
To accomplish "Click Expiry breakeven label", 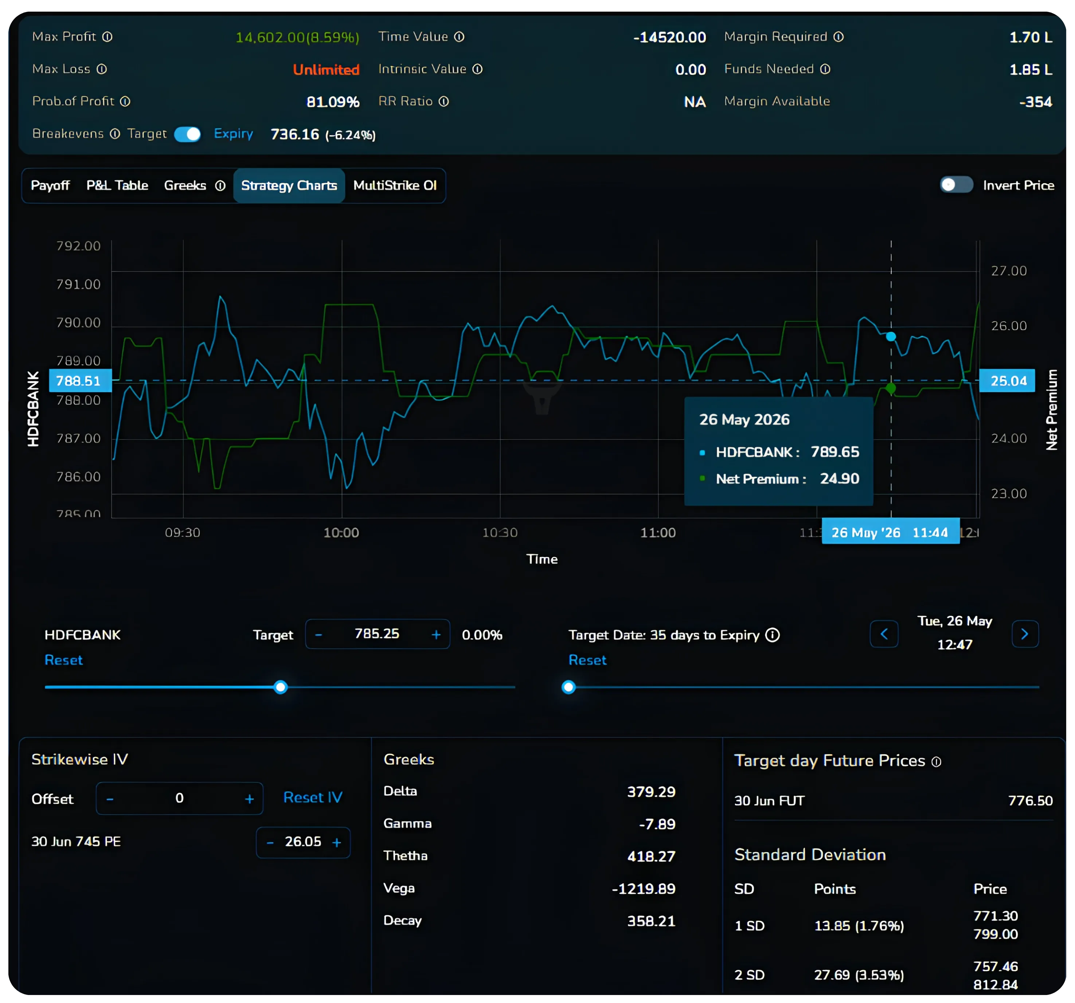I will coord(234,134).
